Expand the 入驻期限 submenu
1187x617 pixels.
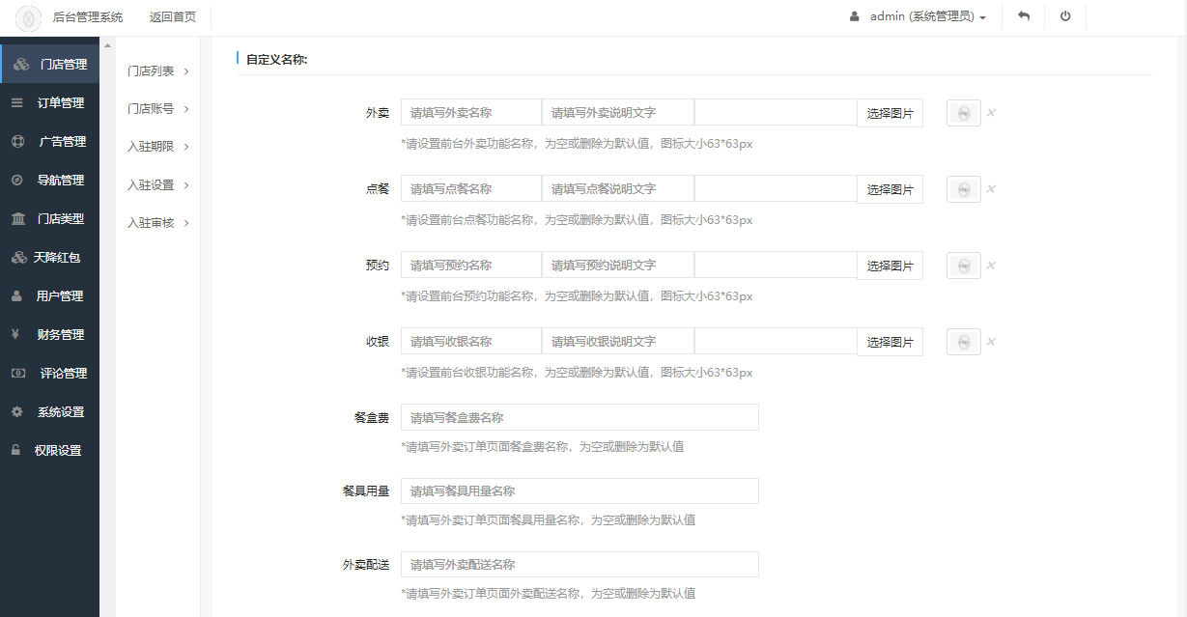click(x=158, y=147)
